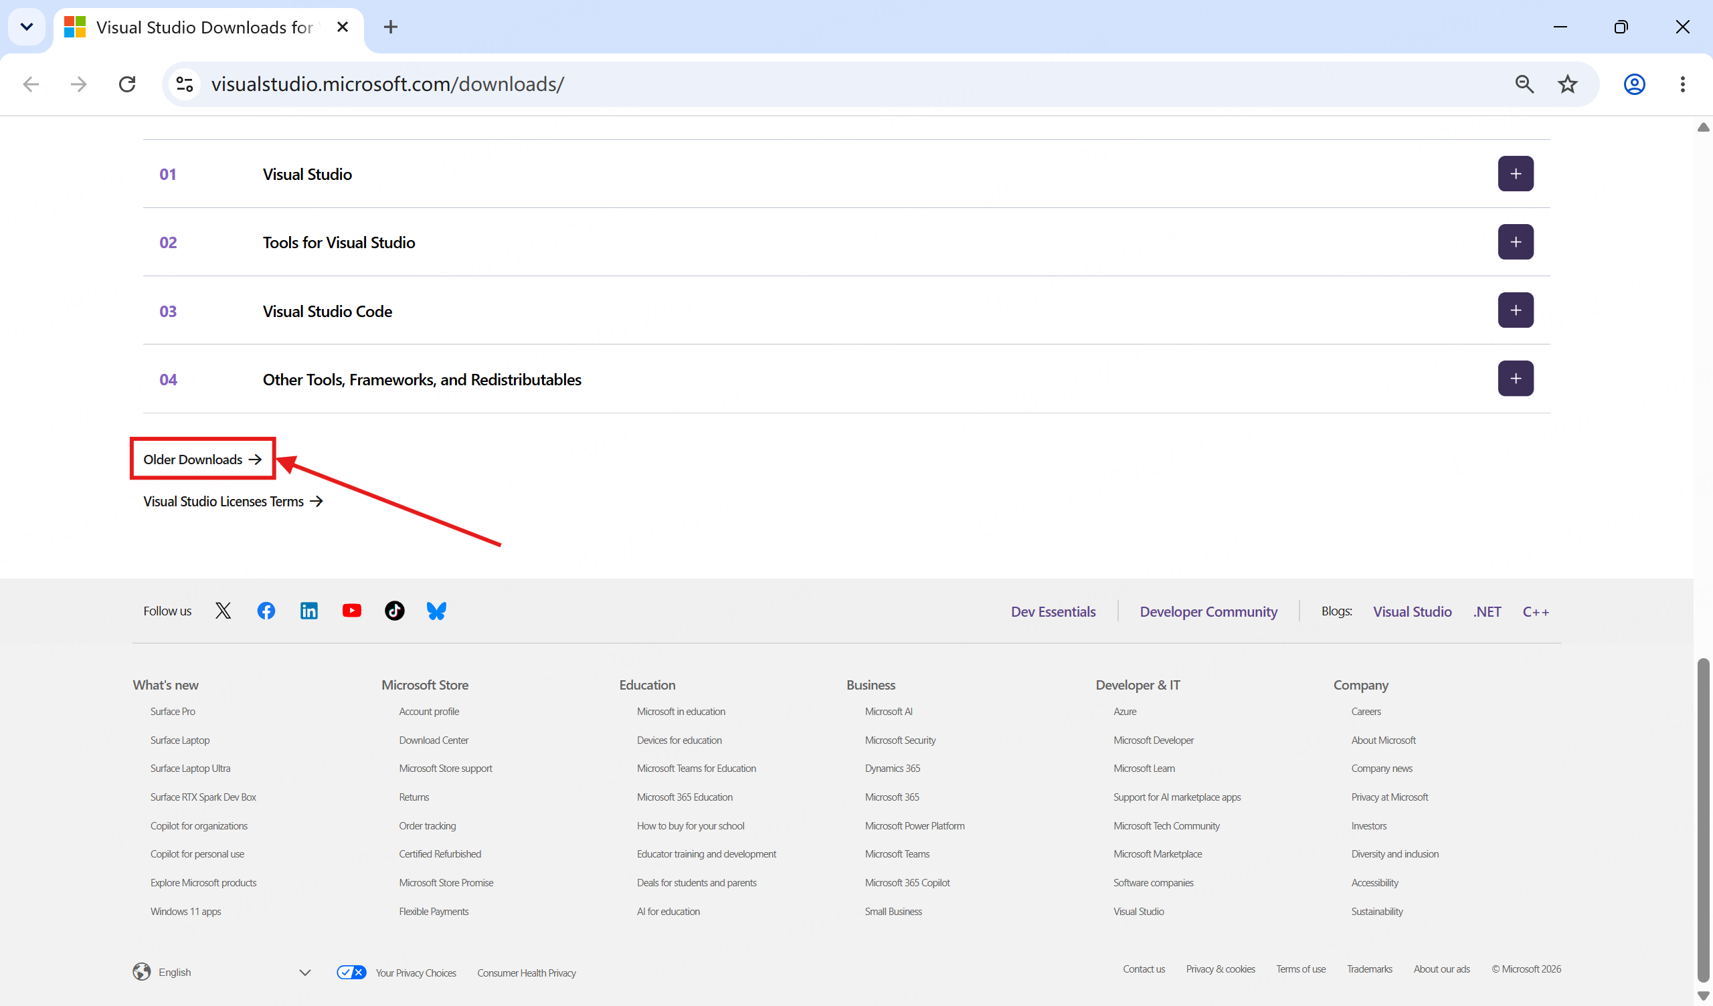Open the About our ads link

pyautogui.click(x=1442, y=969)
